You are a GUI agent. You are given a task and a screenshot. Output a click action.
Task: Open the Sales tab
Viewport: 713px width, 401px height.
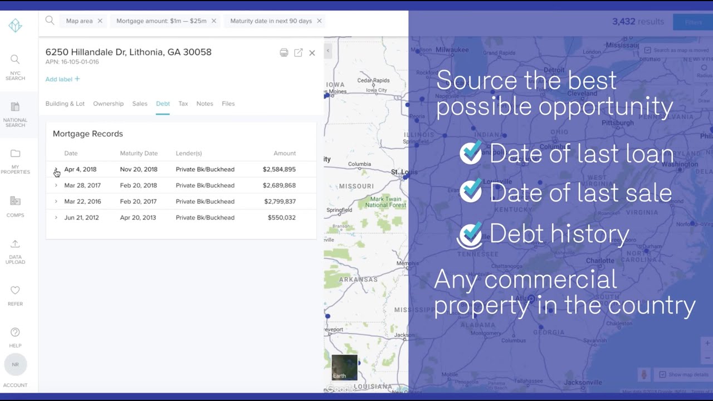[140, 104]
